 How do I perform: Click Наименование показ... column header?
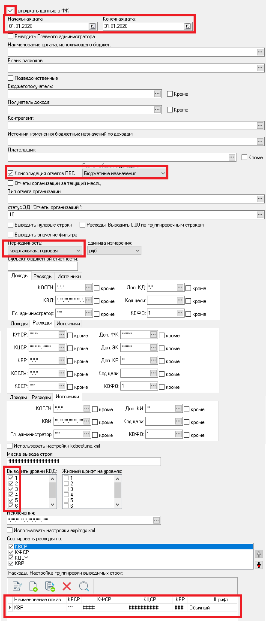39,599
